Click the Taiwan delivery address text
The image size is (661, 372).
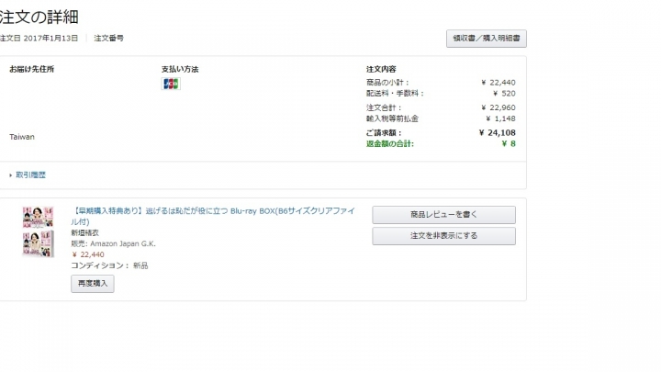(x=22, y=137)
